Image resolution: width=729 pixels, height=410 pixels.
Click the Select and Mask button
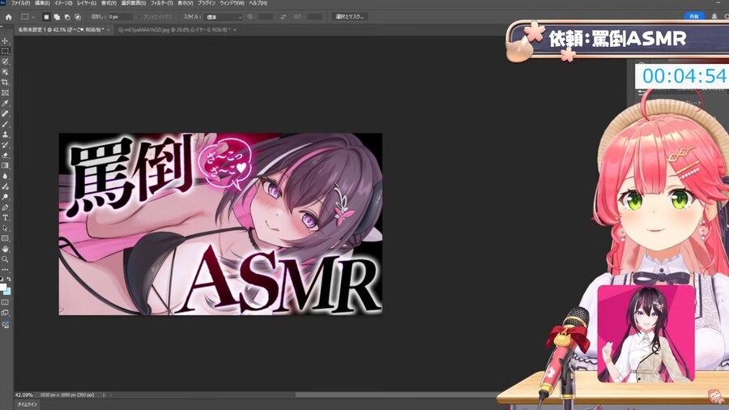(x=350, y=17)
